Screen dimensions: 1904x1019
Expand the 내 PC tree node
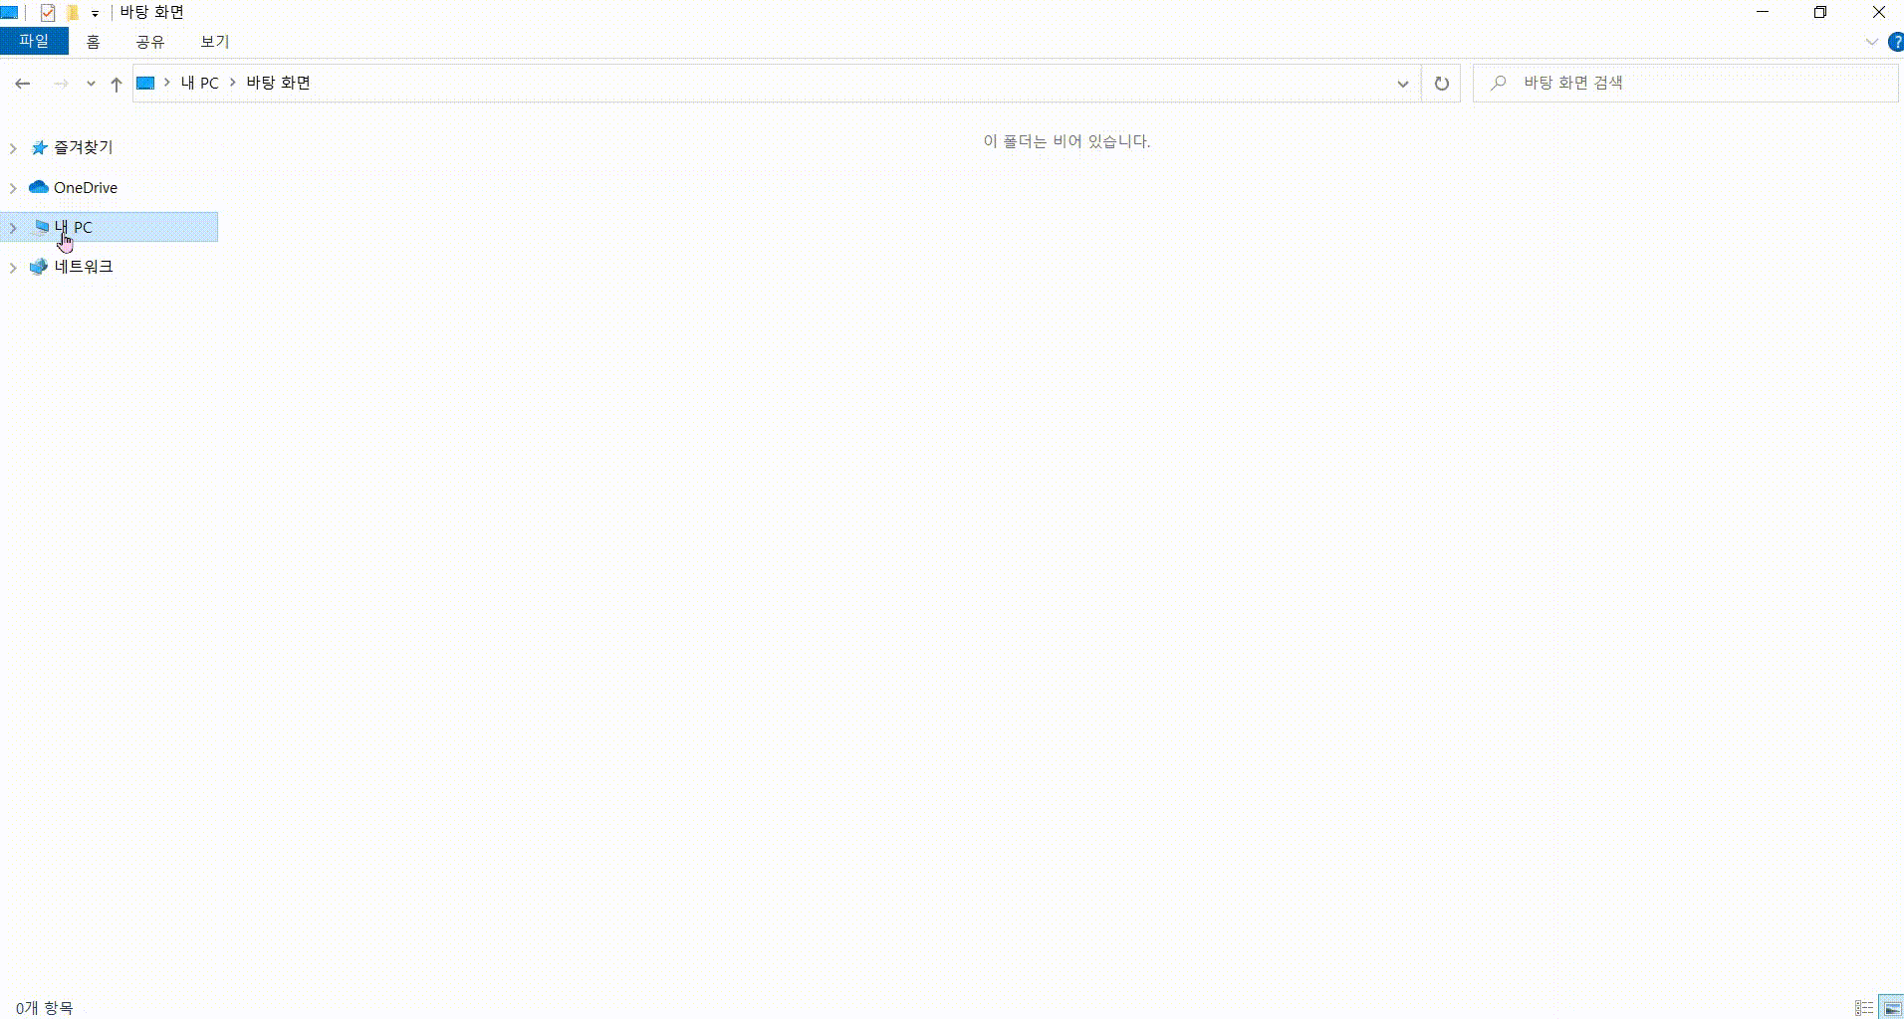[13, 228]
